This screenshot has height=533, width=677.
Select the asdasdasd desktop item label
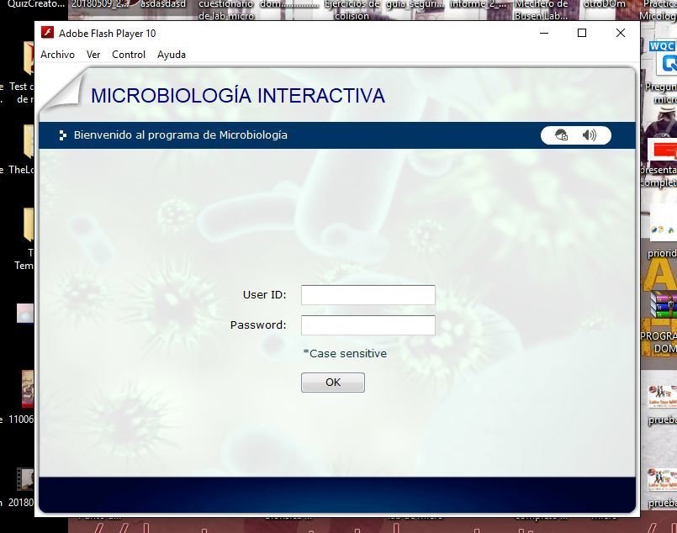[x=163, y=4]
